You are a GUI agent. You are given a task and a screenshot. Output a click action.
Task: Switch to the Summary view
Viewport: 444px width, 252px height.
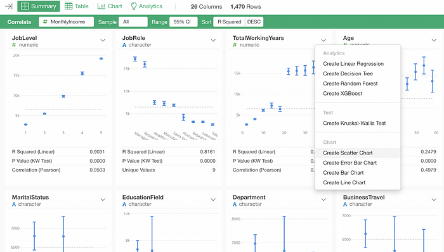point(39,6)
